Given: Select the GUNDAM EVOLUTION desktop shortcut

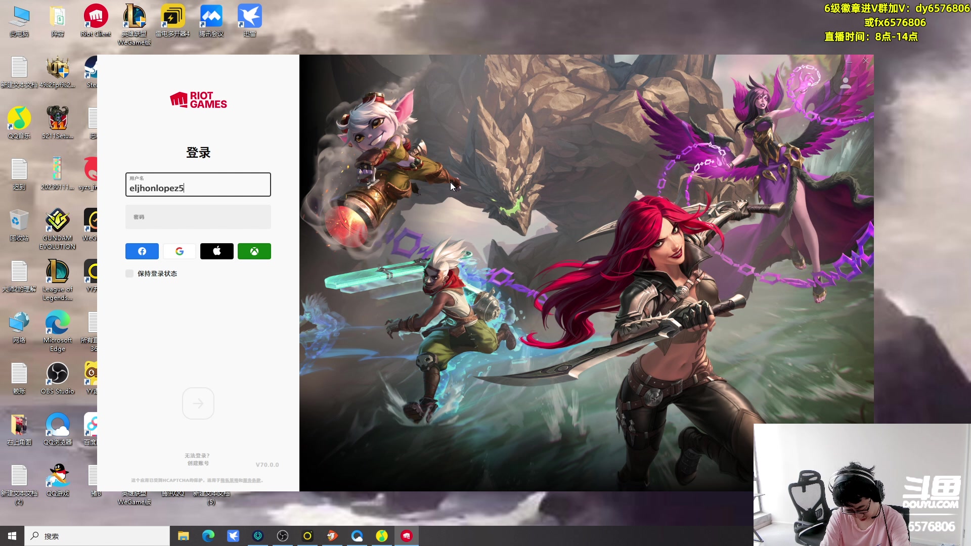Looking at the screenshot, I should click(58, 229).
